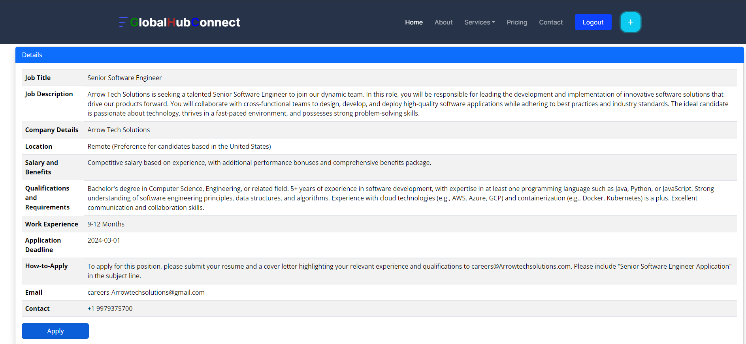Click the 9-12 Months work experience value
The image size is (746, 344).
click(x=106, y=224)
